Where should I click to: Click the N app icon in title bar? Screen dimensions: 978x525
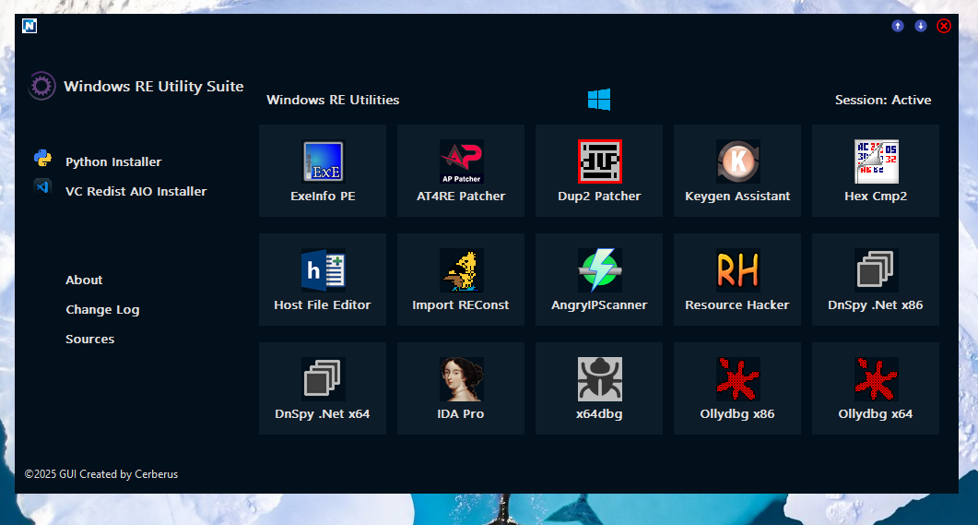point(29,26)
